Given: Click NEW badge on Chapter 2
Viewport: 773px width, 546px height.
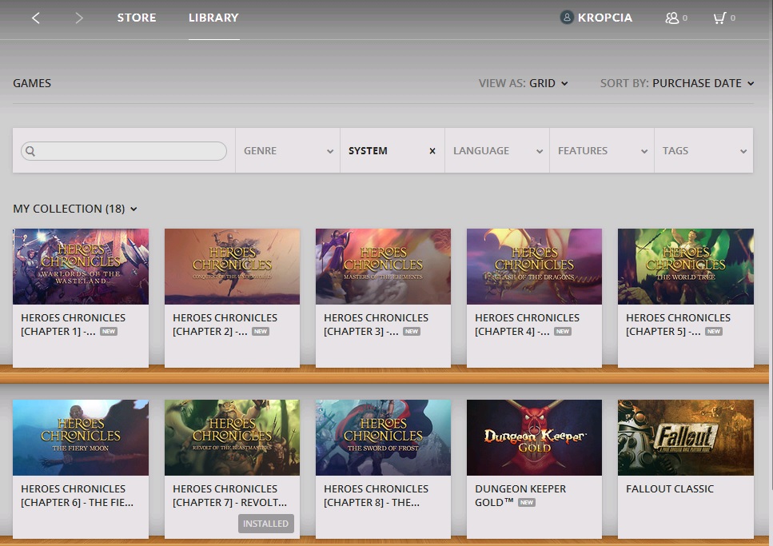Looking at the screenshot, I should click(x=261, y=332).
